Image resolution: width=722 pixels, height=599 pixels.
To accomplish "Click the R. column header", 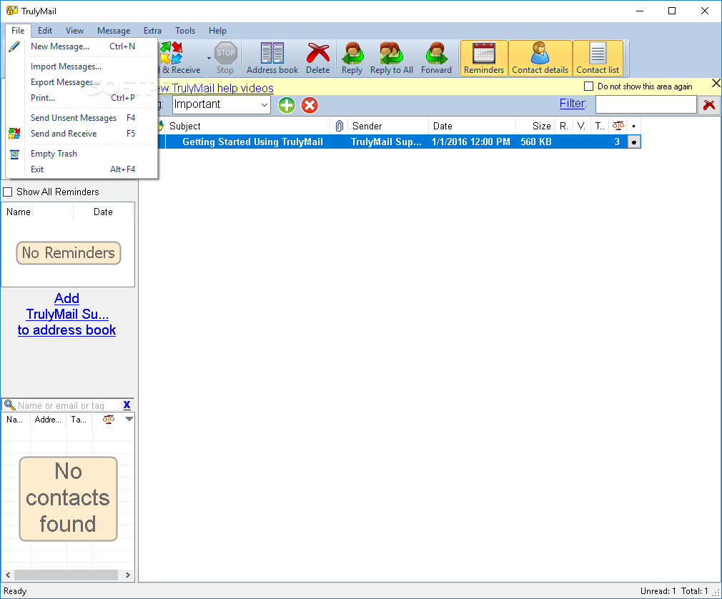I will pos(563,126).
